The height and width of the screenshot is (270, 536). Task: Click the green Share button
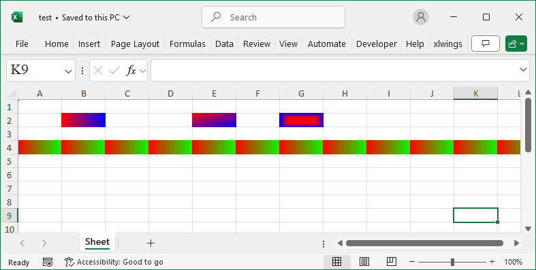516,44
